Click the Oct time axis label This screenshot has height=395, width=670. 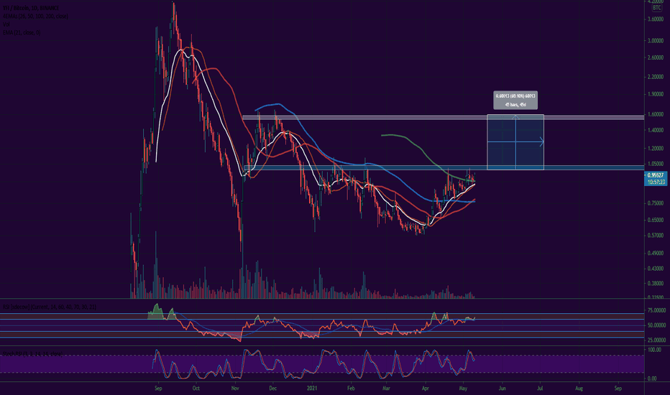coord(196,389)
